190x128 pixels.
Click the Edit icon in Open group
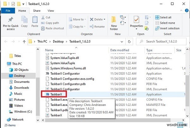[147, 23]
